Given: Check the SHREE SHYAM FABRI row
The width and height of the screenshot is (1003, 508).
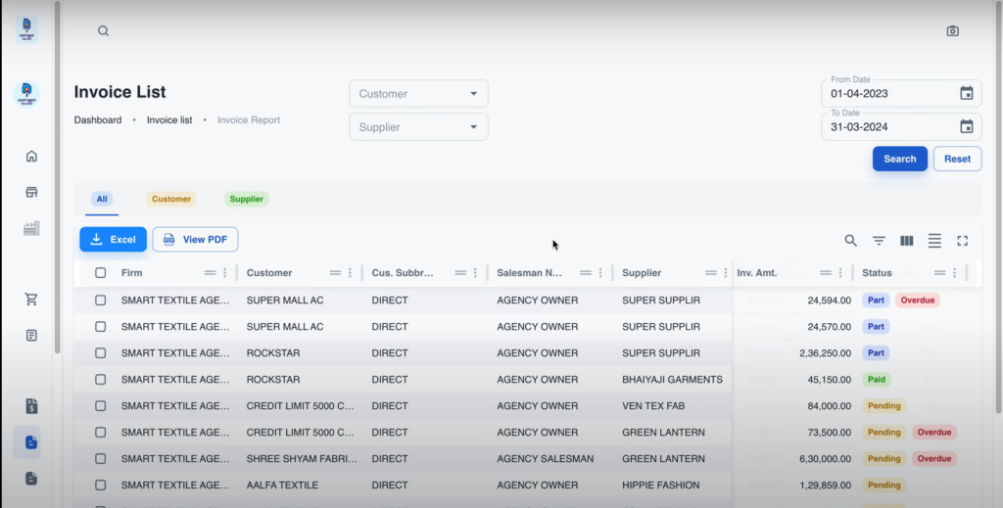Looking at the screenshot, I should pyautogui.click(x=101, y=459).
